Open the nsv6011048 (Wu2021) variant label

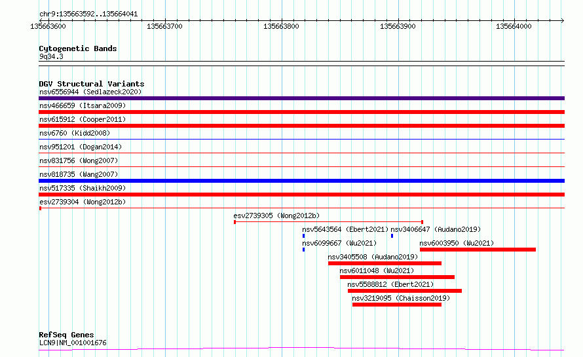tap(377, 271)
